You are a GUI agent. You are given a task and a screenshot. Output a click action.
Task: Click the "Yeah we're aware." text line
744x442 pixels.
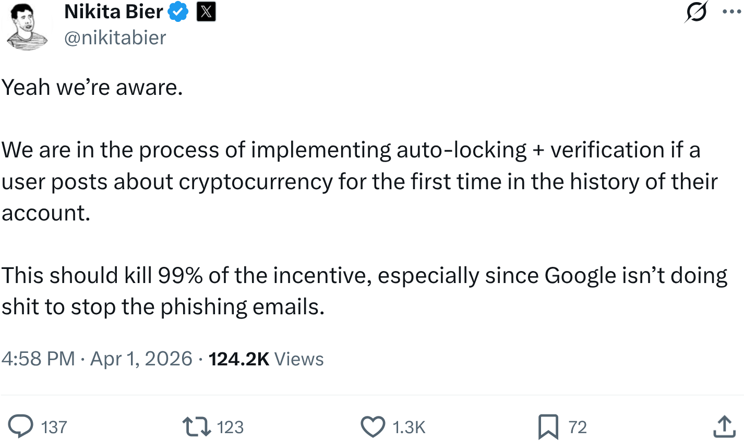coord(92,88)
